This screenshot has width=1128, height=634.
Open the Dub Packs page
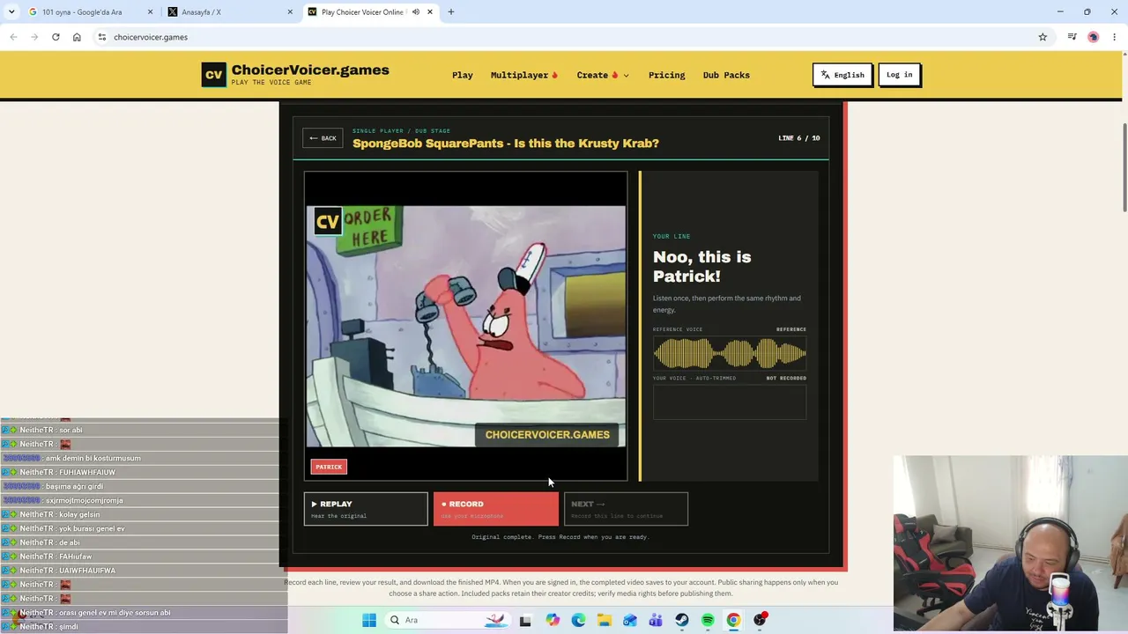pyautogui.click(x=726, y=75)
